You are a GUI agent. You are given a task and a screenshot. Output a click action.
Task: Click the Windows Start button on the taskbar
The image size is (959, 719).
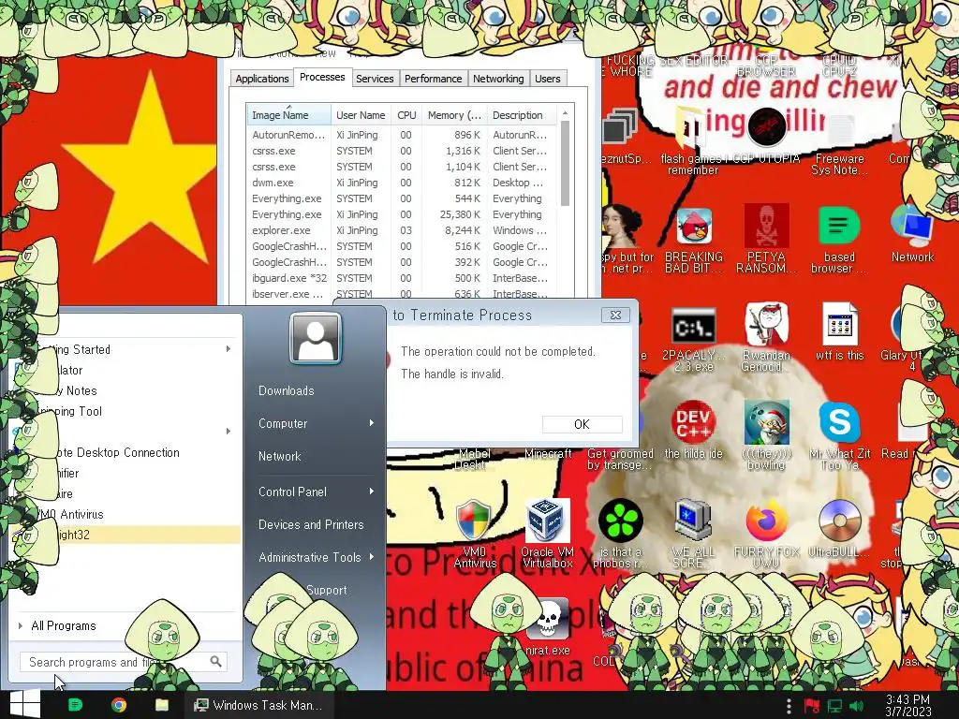25,704
